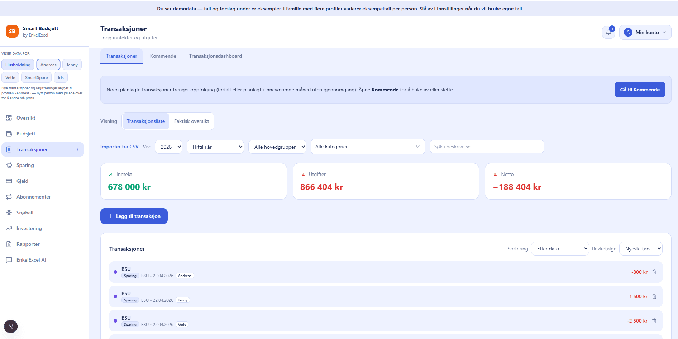Switch view to Faktisk oversikt
This screenshot has height=339, width=678.
(192, 121)
